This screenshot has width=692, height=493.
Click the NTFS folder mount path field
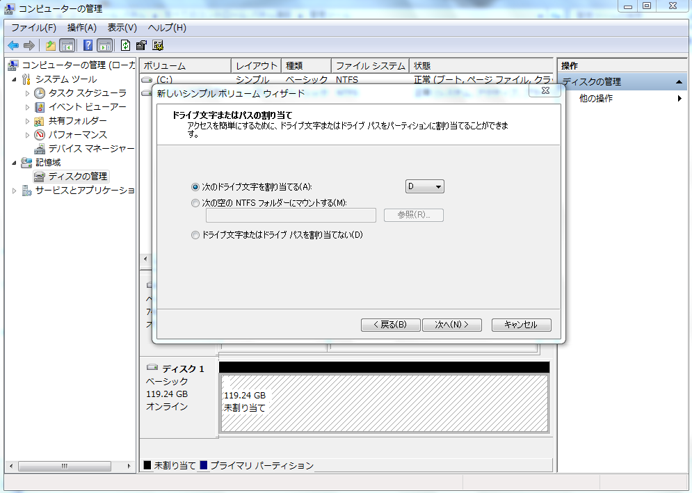(291, 216)
